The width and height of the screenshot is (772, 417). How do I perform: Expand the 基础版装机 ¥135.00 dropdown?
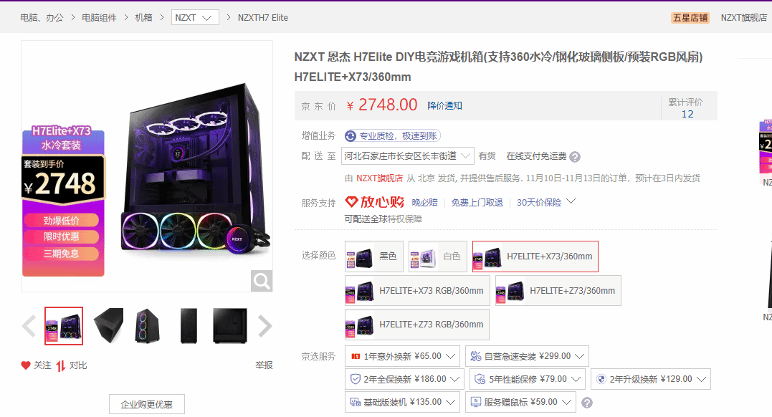[450, 402]
